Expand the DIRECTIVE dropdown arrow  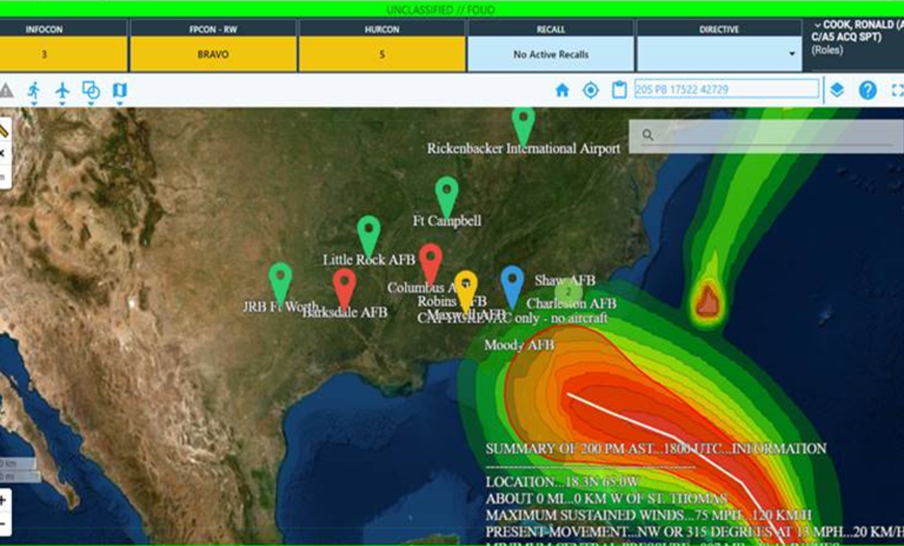click(791, 54)
